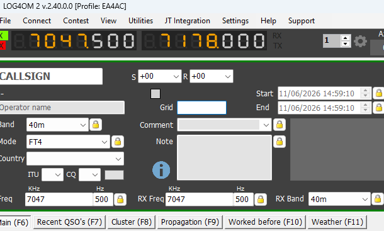Open the Country dropdown

click(x=118, y=159)
